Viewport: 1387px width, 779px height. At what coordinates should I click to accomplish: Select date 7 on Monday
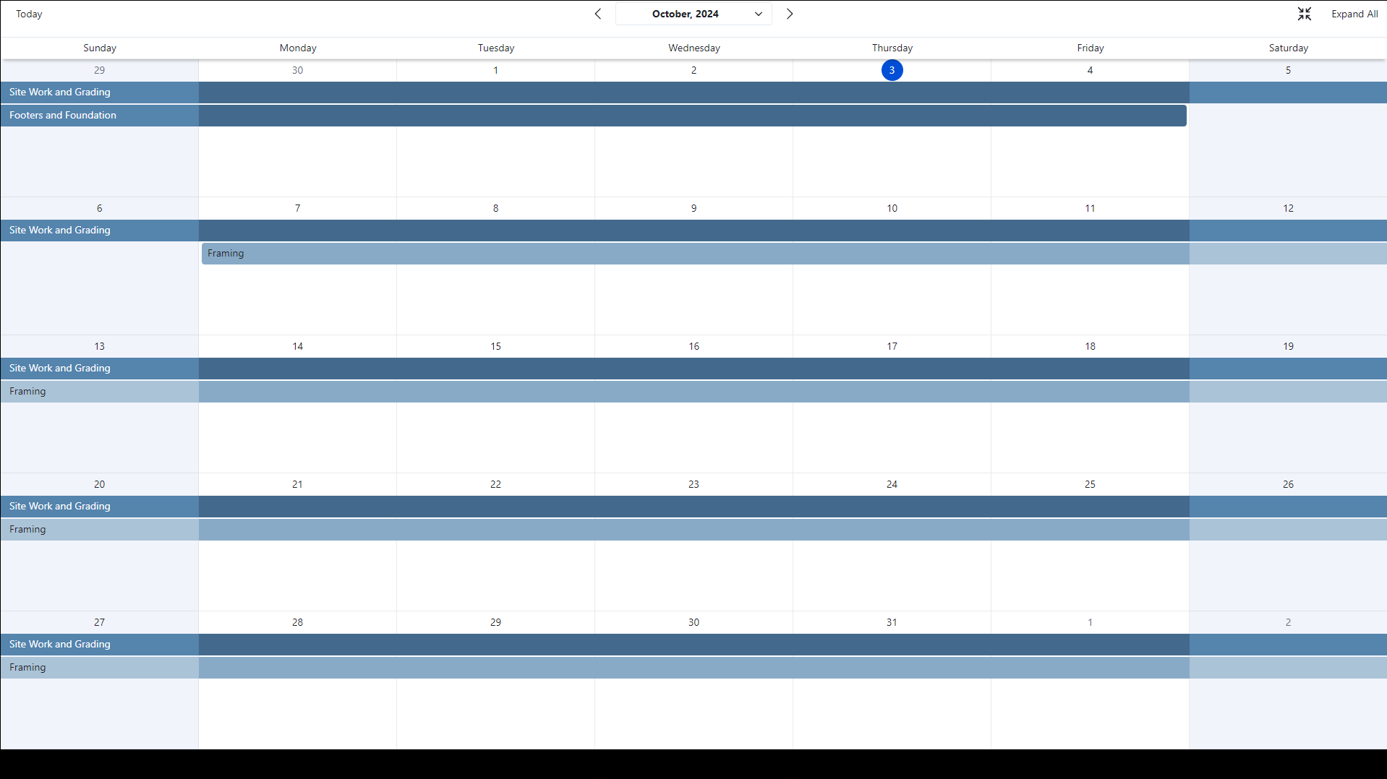(x=297, y=208)
